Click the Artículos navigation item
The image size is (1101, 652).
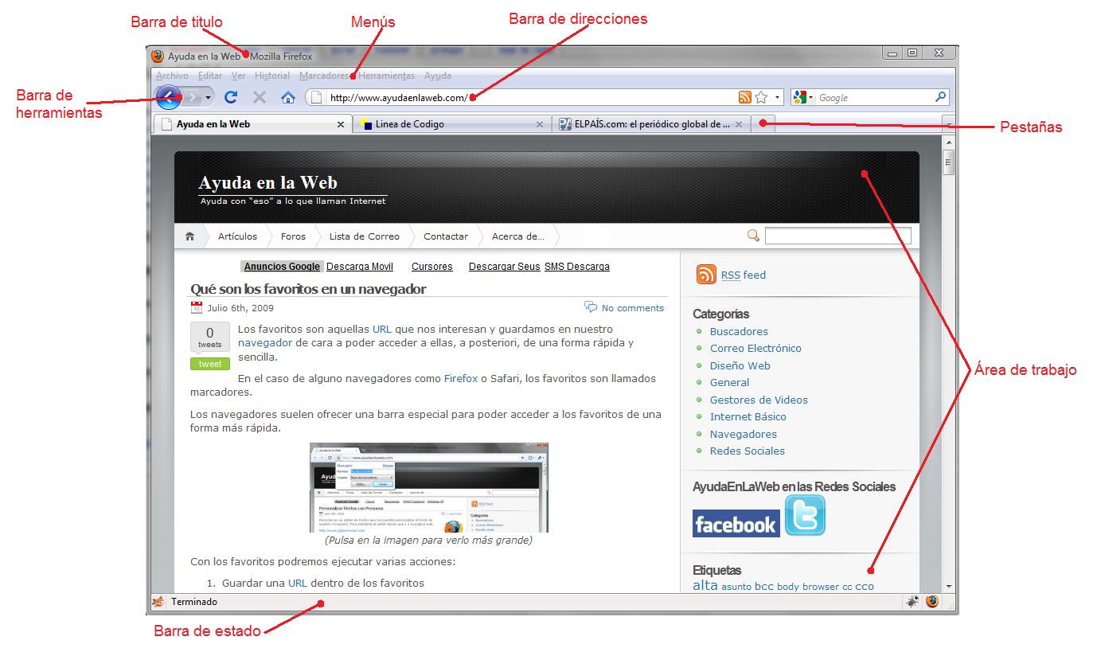[x=237, y=236]
